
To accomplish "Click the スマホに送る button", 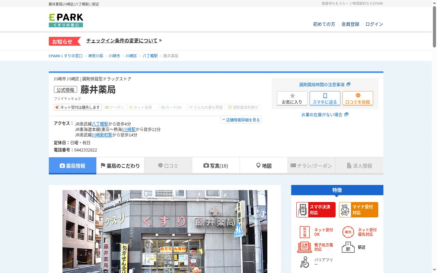I will click(x=325, y=98).
